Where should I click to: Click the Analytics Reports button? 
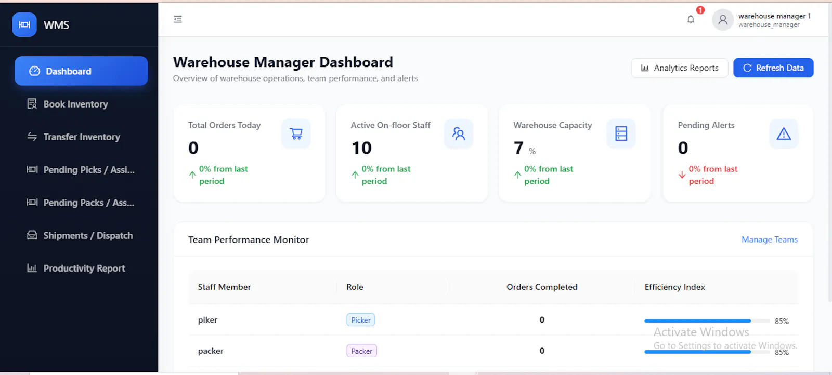point(680,68)
